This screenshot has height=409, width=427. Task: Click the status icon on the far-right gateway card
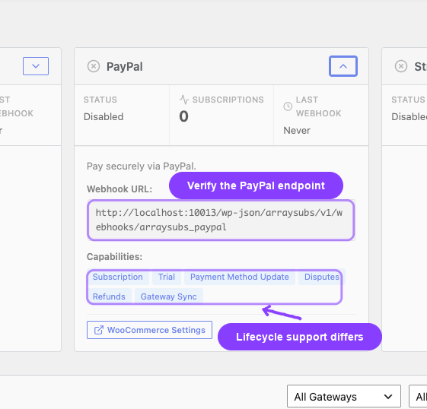pyautogui.click(x=401, y=66)
